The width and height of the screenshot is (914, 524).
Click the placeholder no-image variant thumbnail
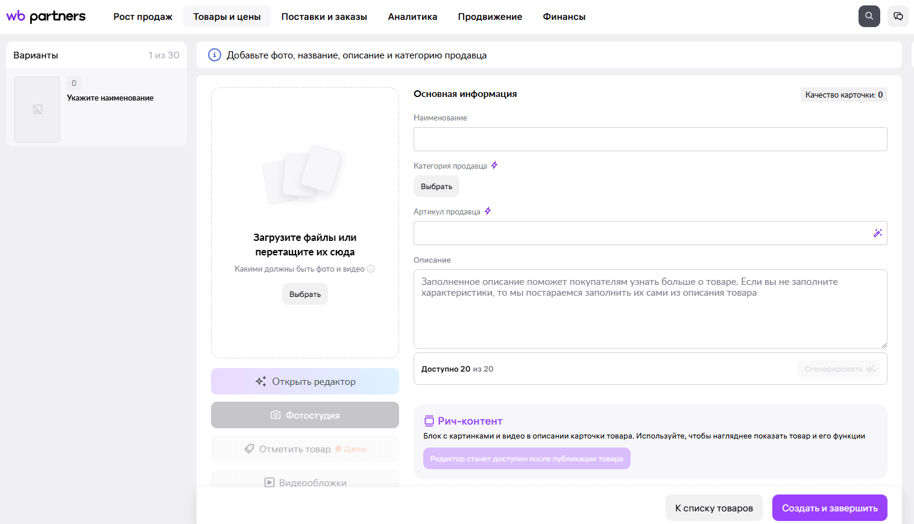pyautogui.click(x=37, y=110)
